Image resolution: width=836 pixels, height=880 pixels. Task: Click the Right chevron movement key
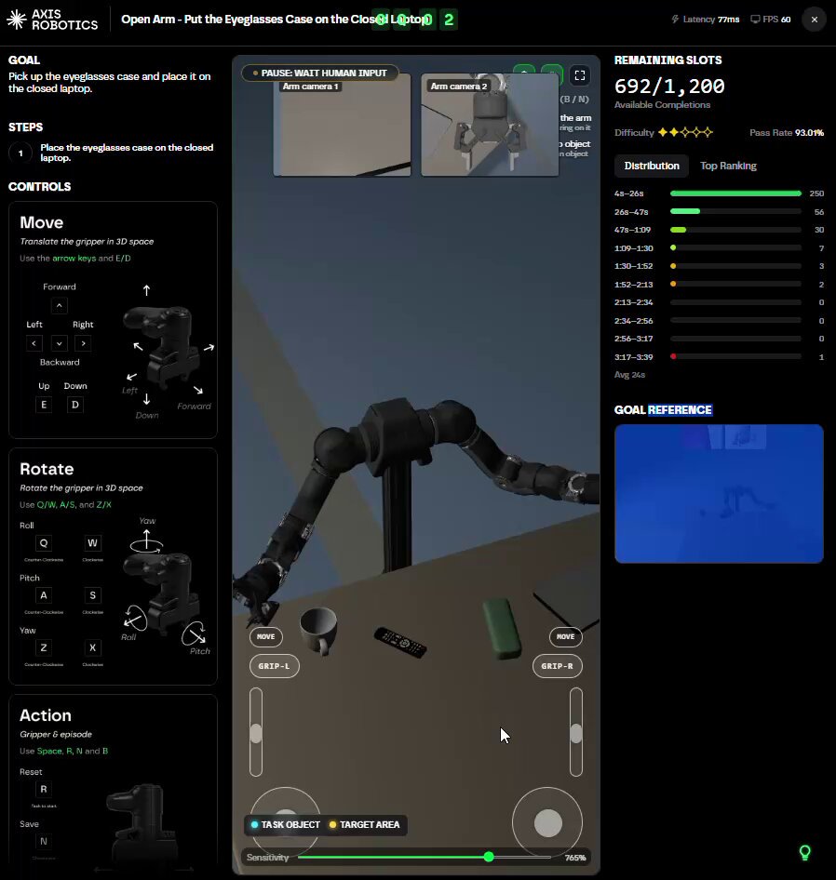[x=83, y=343]
